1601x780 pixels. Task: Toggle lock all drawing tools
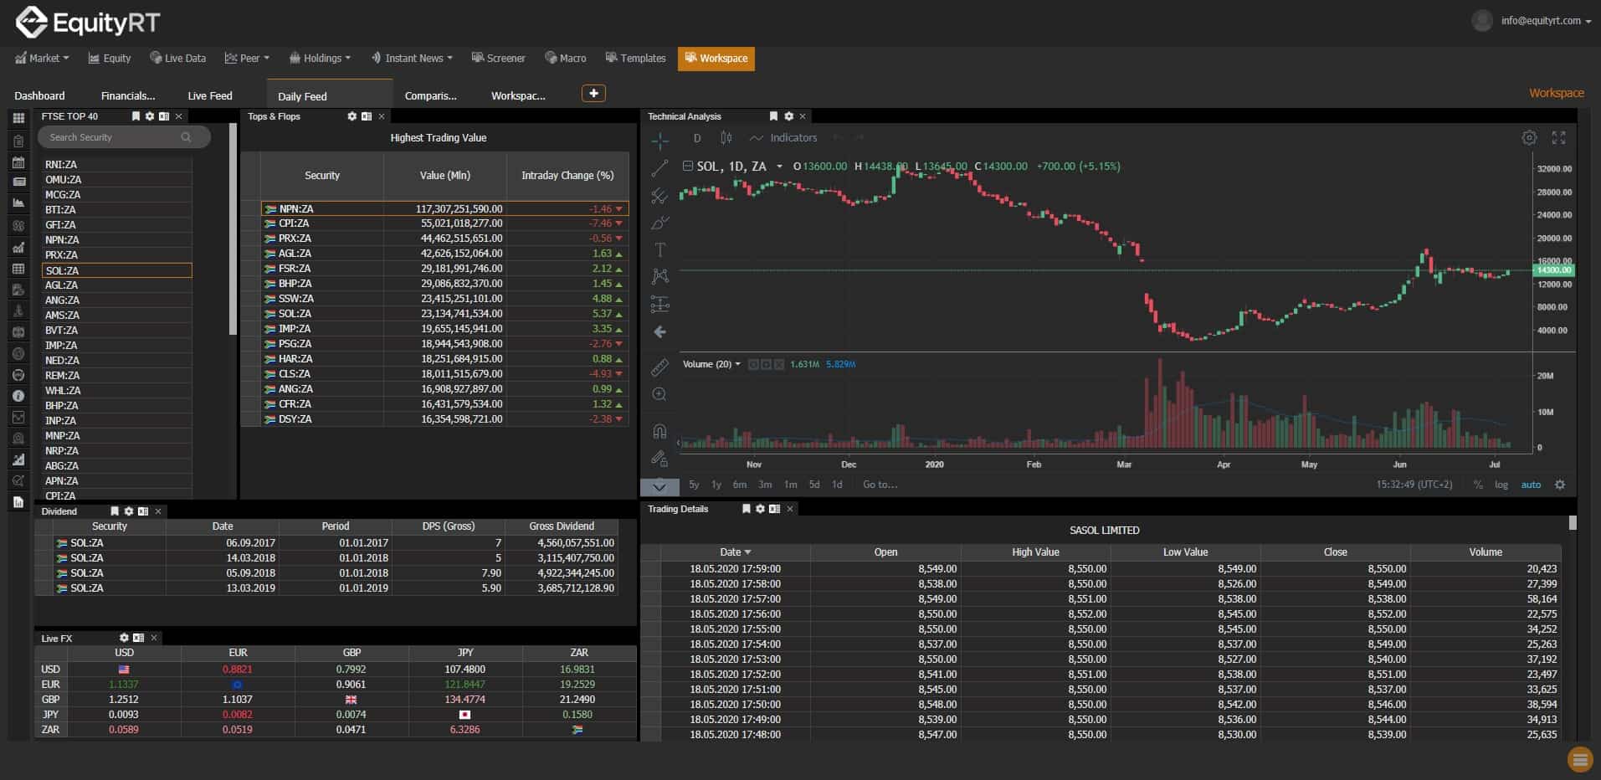pyautogui.click(x=659, y=459)
